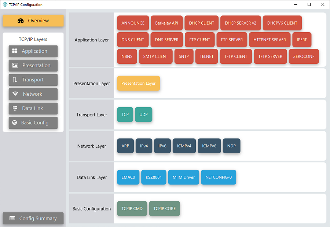
Task: Click the Network wifi icon in sidebar
Action: click(15, 94)
